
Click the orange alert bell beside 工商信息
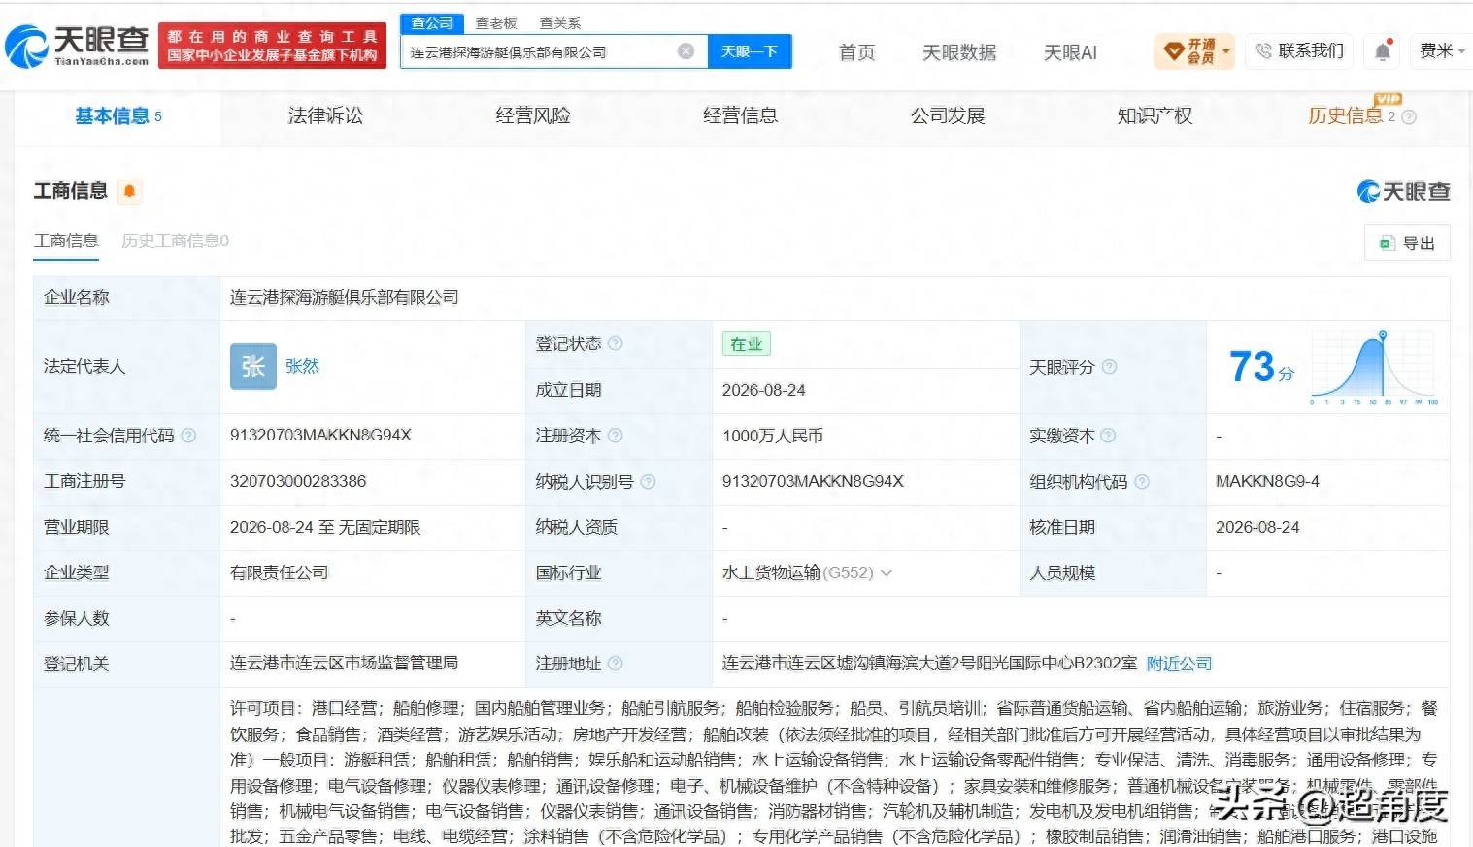(x=130, y=191)
